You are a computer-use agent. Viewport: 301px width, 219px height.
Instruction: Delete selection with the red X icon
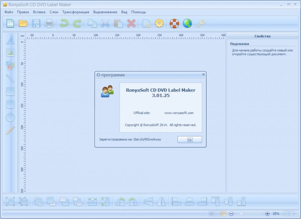pos(131,24)
